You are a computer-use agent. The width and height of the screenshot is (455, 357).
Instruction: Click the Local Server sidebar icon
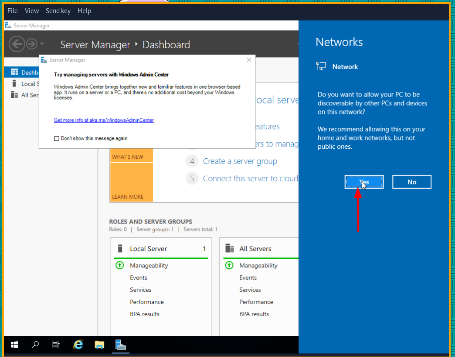(14, 83)
